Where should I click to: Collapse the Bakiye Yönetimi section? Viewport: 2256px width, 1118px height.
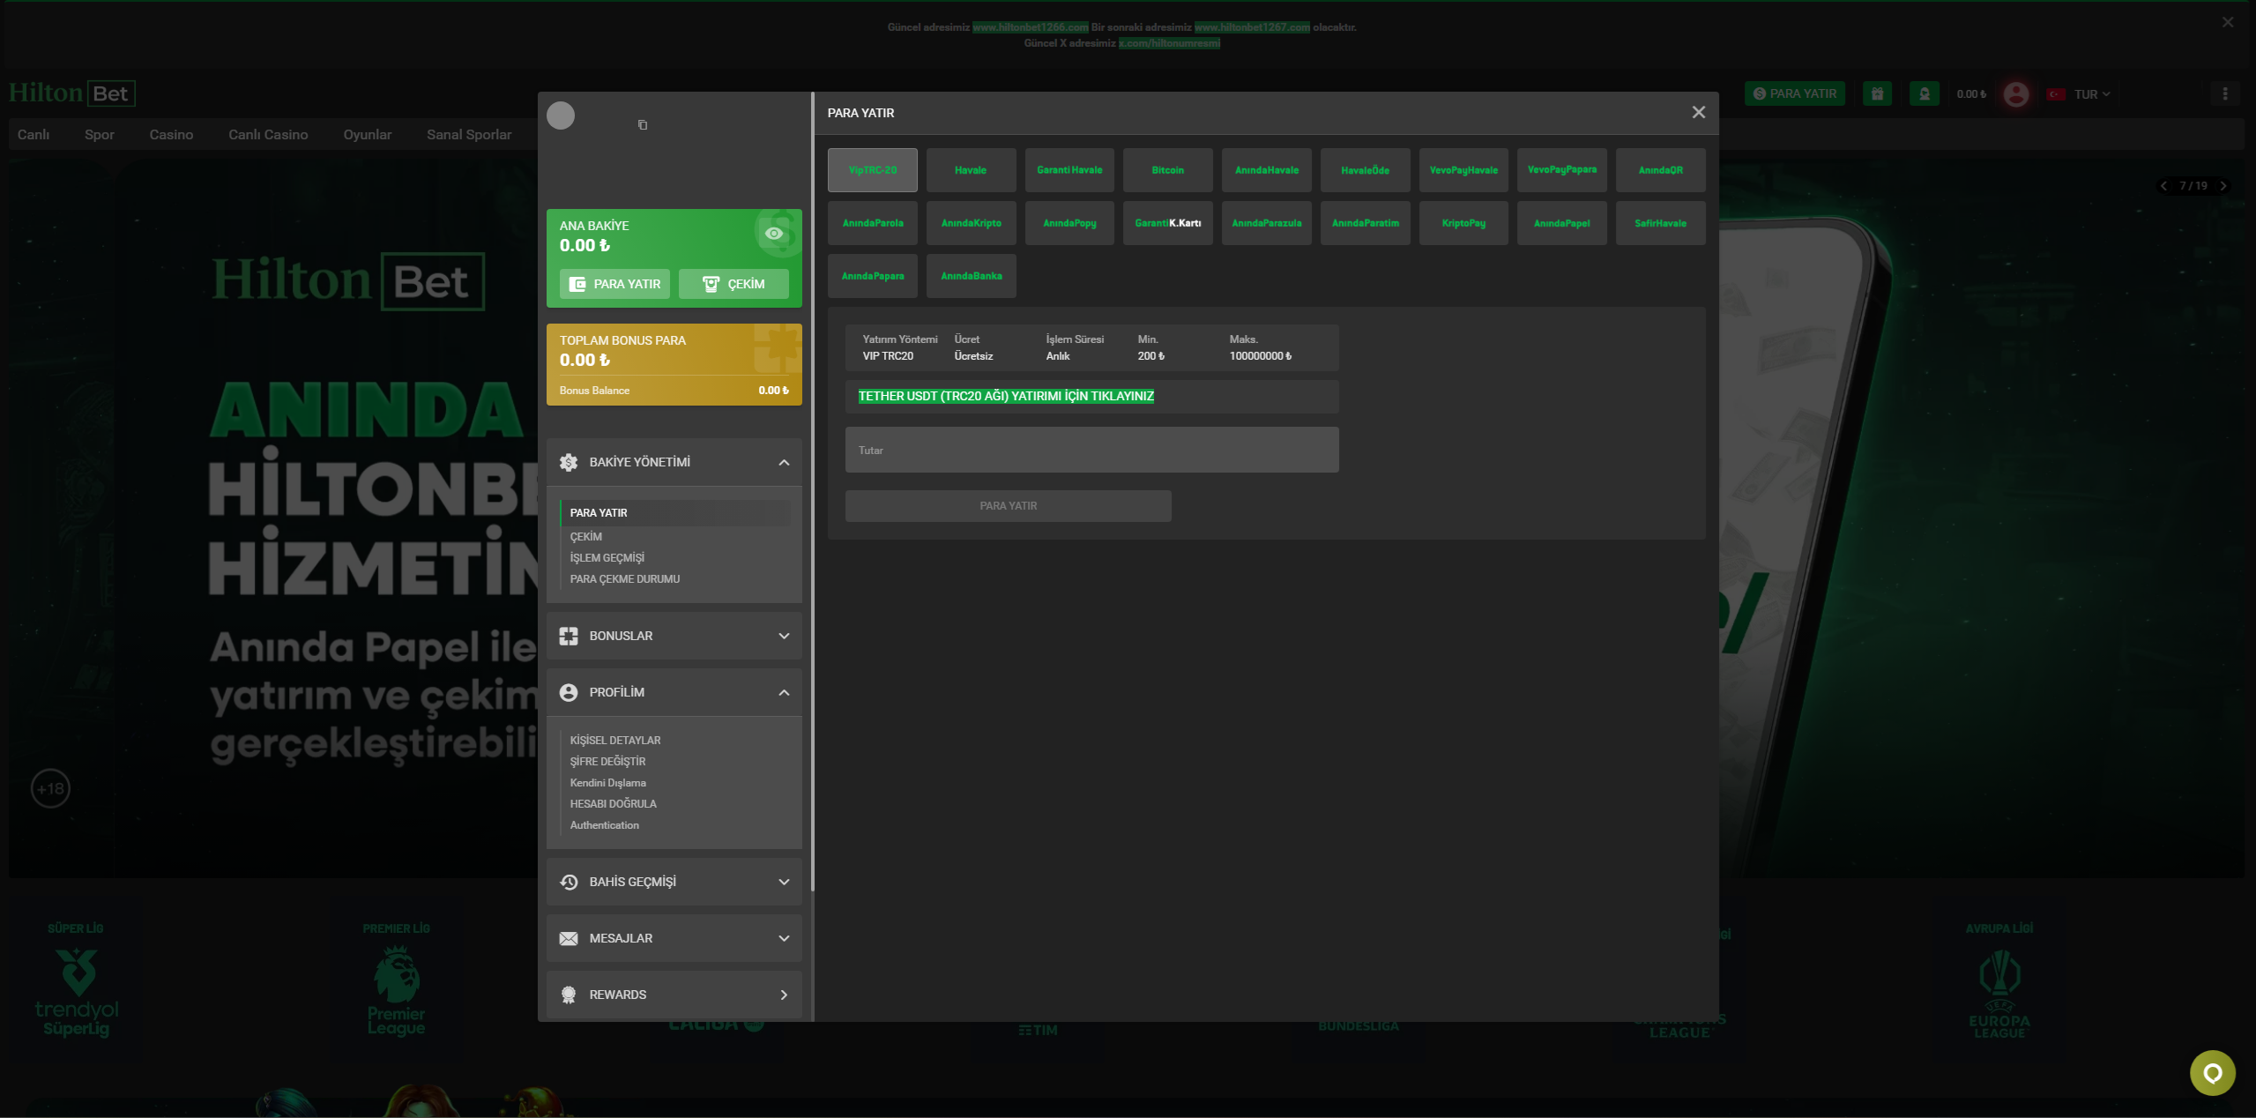coord(784,462)
